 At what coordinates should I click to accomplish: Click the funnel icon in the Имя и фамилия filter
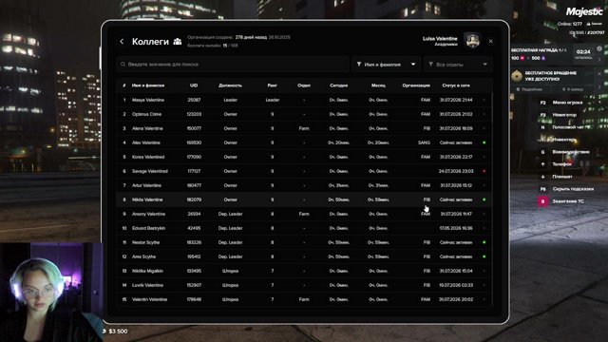[359, 65]
